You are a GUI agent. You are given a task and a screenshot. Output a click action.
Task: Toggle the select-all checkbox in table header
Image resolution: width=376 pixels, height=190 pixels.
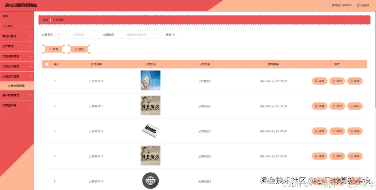(x=47, y=64)
